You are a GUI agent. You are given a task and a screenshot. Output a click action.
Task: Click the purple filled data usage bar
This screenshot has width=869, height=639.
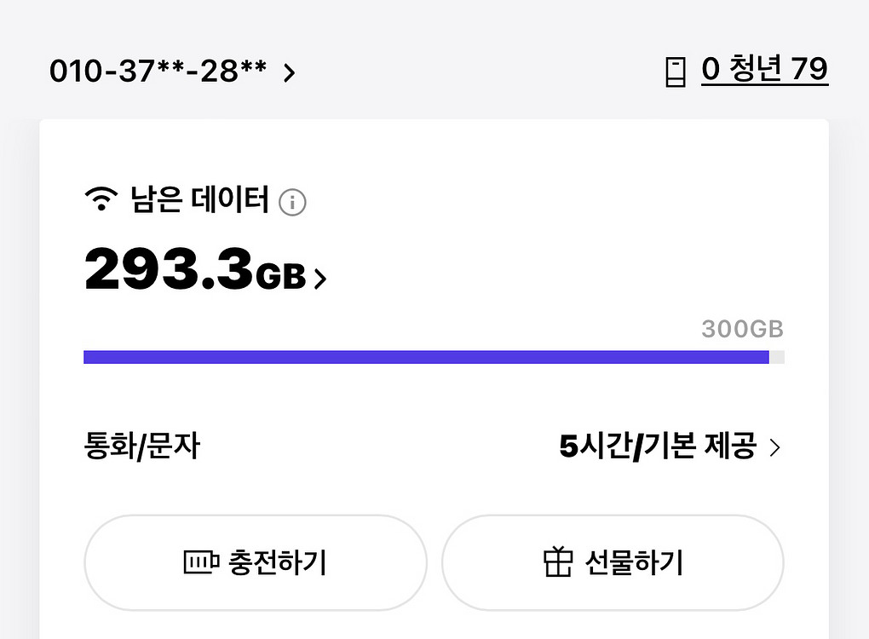[x=426, y=357]
